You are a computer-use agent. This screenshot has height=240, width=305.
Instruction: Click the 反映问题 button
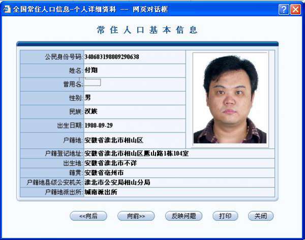click(x=184, y=216)
